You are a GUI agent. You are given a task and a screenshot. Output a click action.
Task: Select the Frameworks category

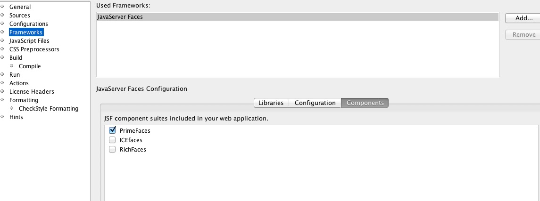click(26, 32)
